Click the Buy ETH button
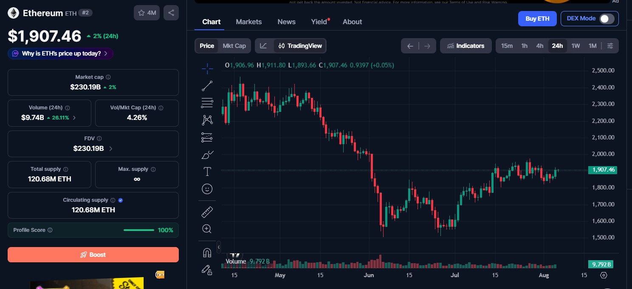The image size is (632, 289). (x=537, y=19)
